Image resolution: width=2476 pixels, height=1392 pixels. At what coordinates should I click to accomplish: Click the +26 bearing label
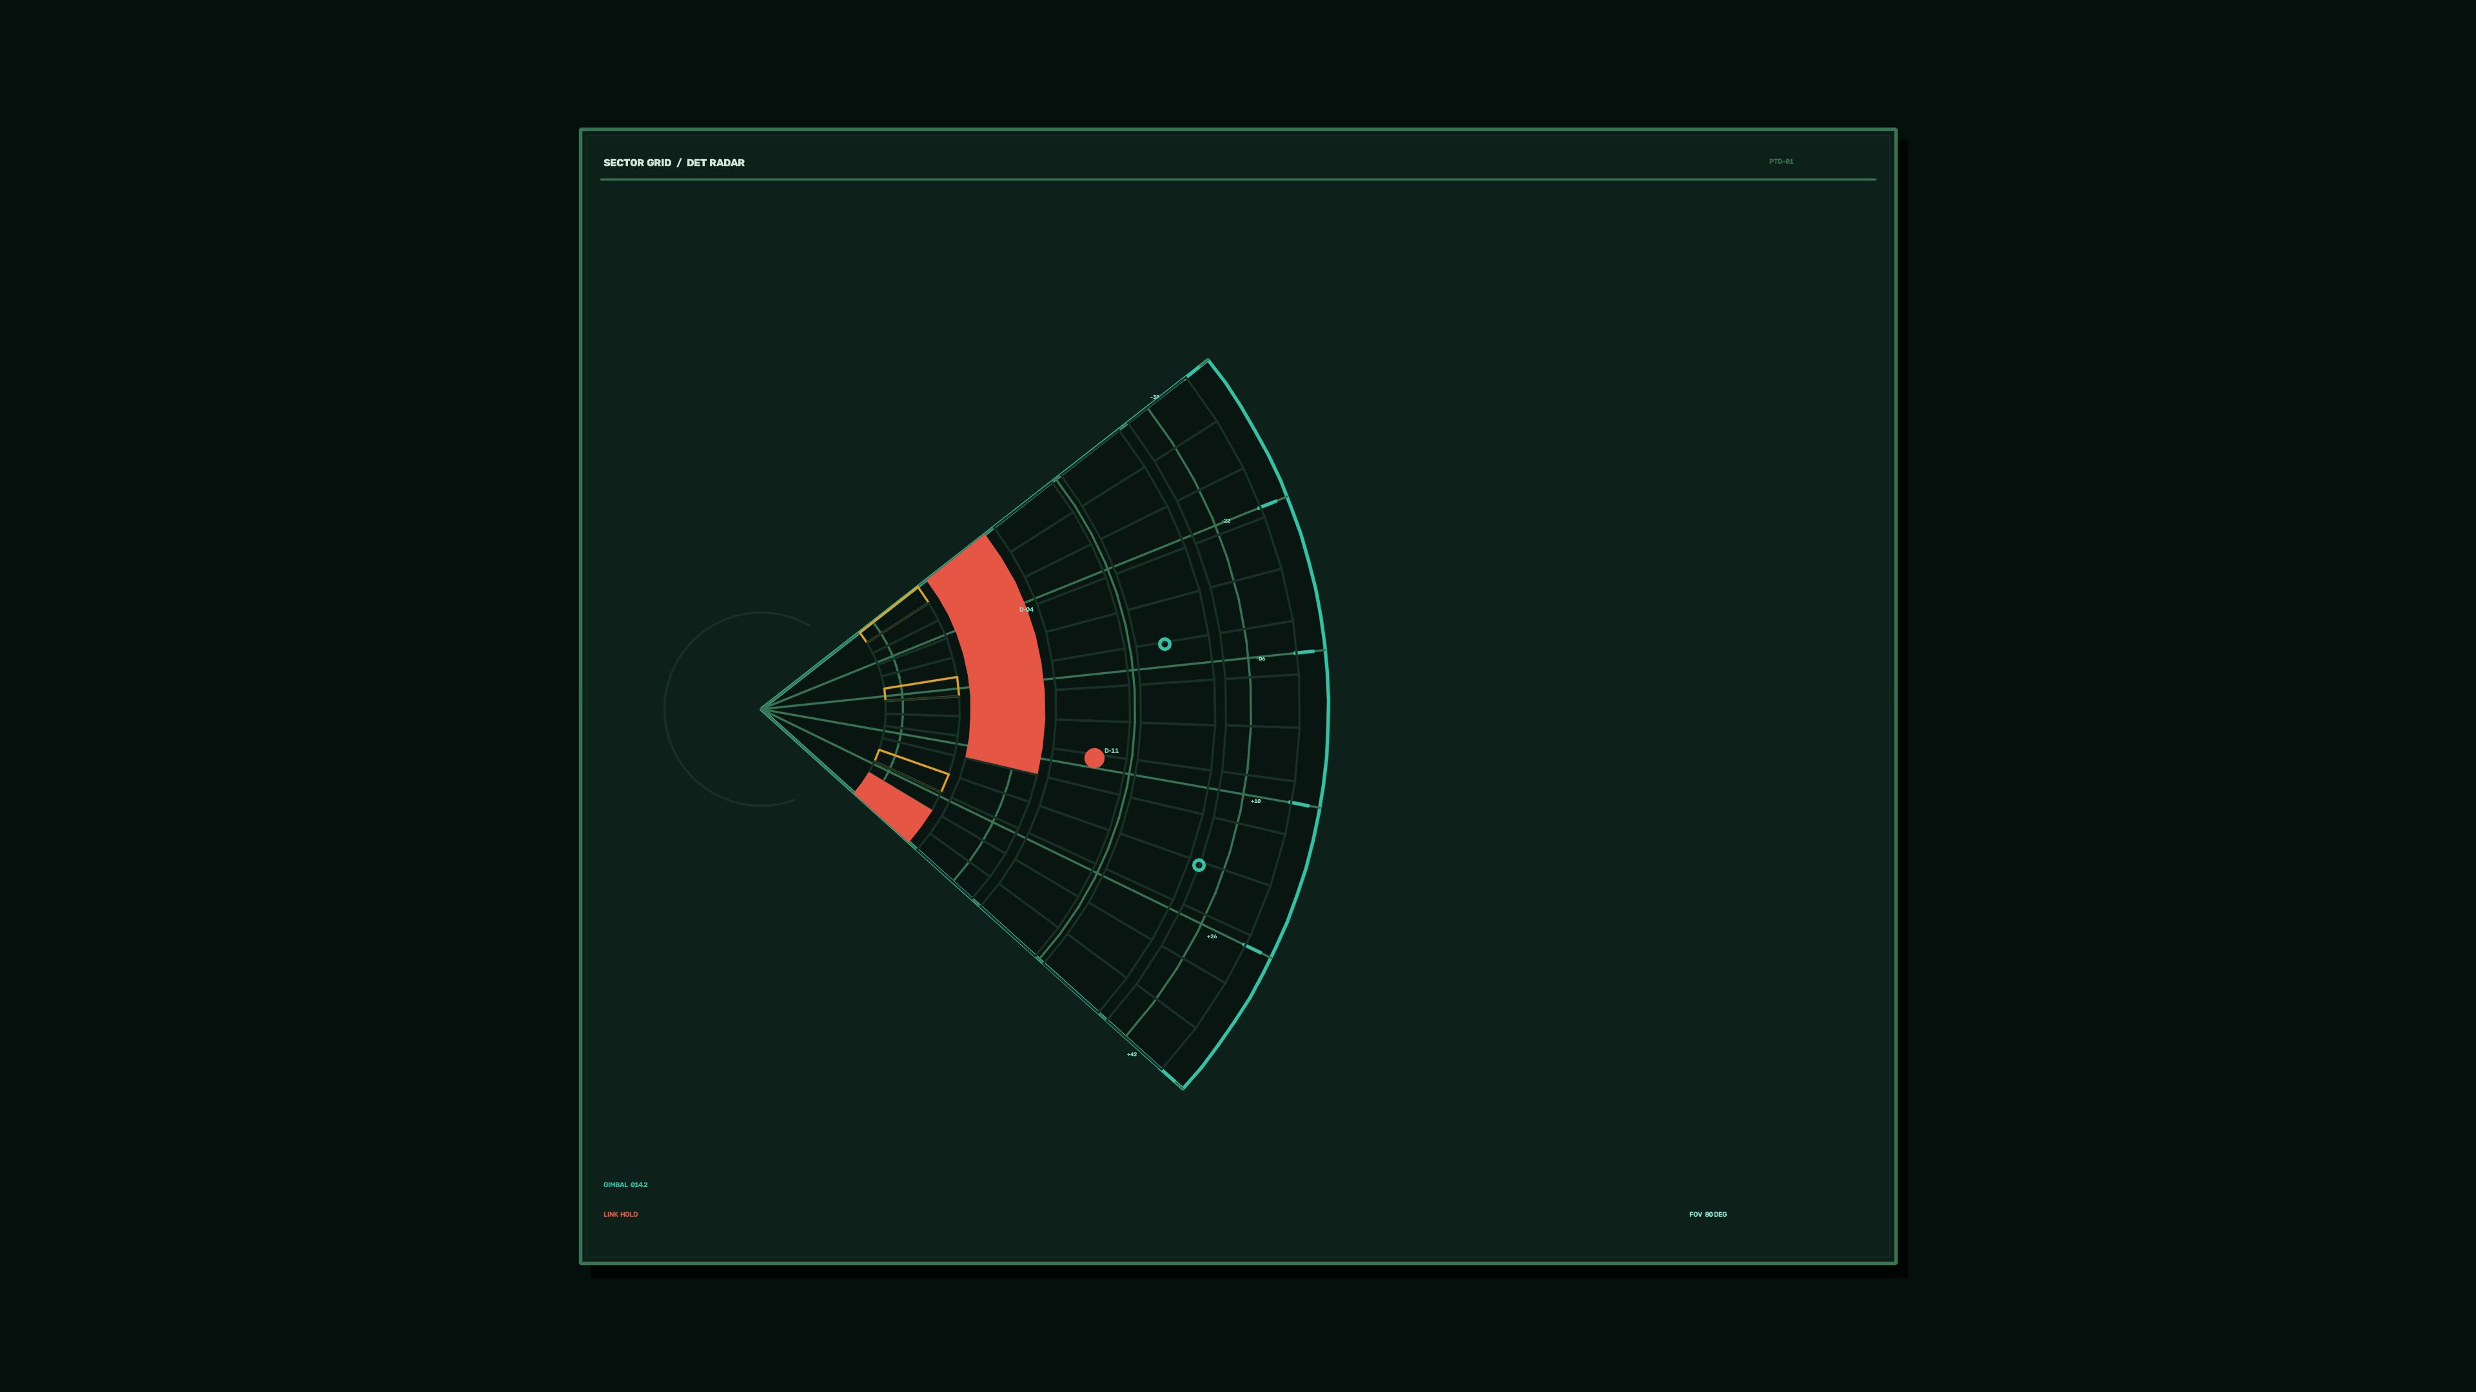pos(1212,936)
